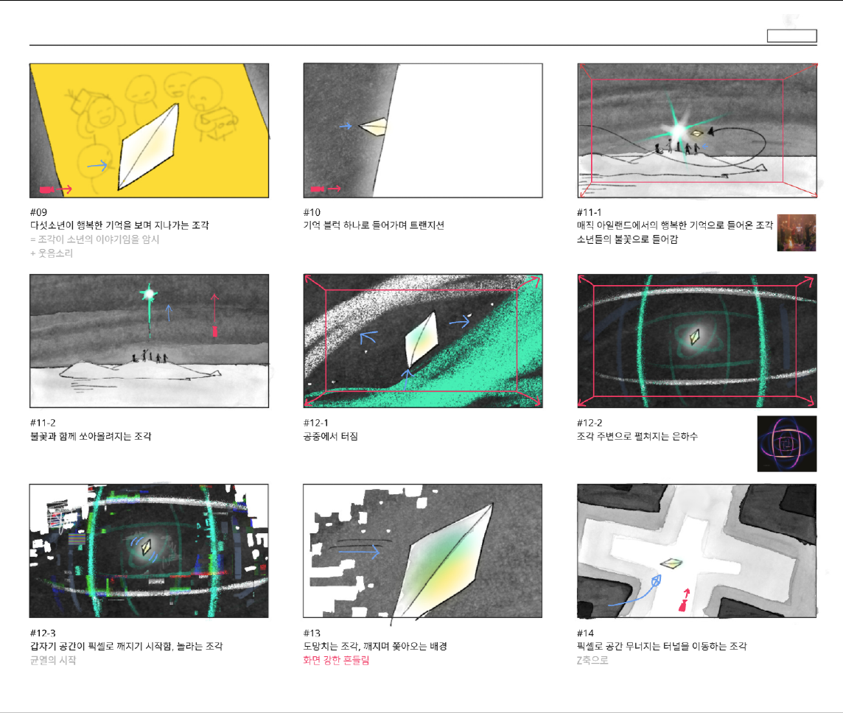Click the gray note "= 조각이 소년의 이야기임을 암시"

pos(94,239)
